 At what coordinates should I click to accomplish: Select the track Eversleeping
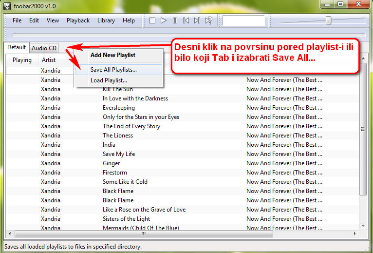coord(119,108)
